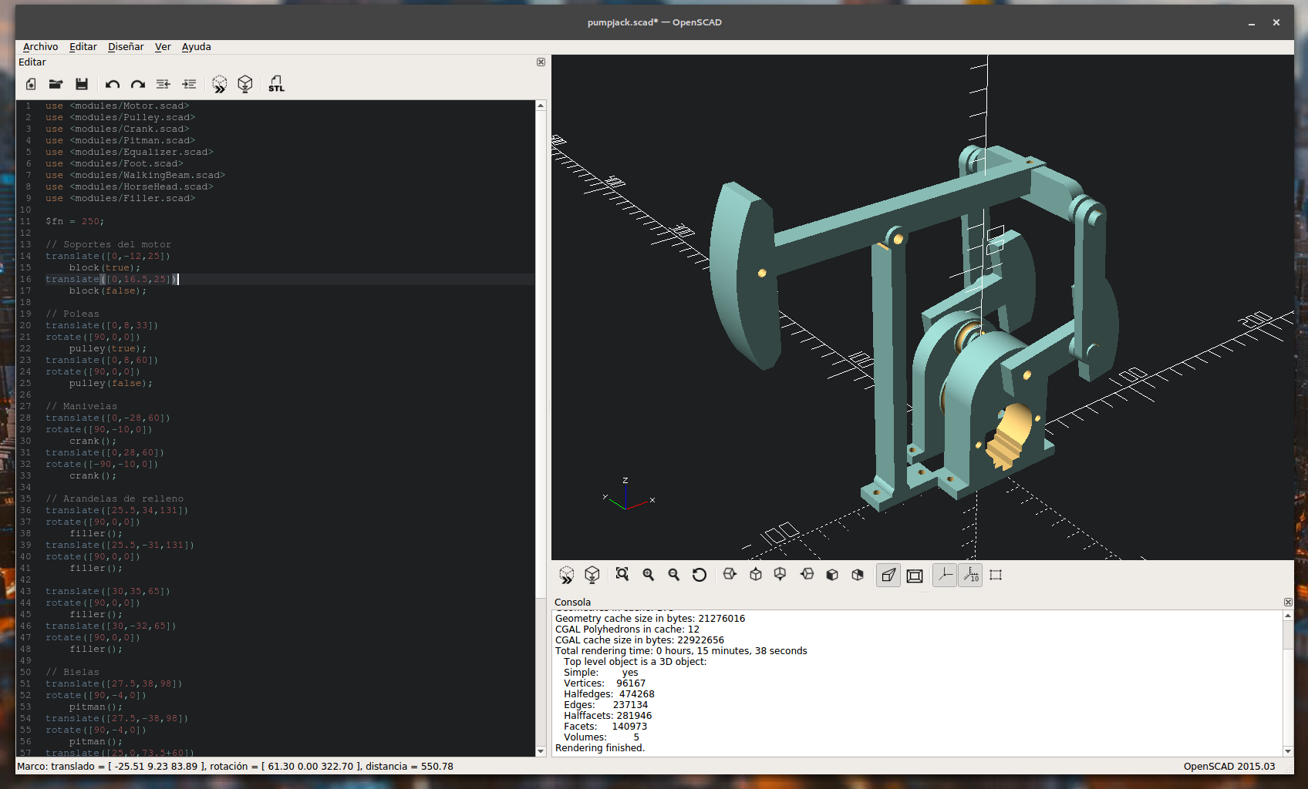
Task: Click the '// Bielas' comment line
Action: pyautogui.click(x=72, y=672)
